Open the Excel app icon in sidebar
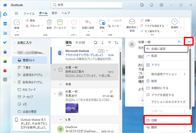The height and width of the screenshot is (133, 196). pyautogui.click(x=5, y=61)
